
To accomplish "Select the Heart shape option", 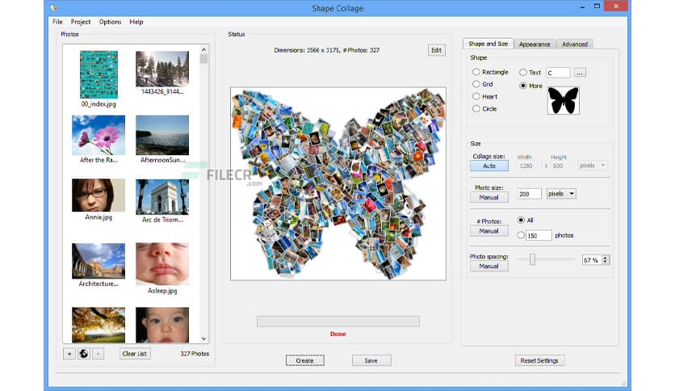I will tap(476, 96).
